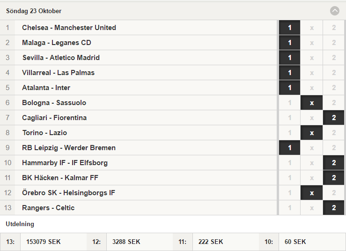Click the 12 correct payout 3288 SEK
346x251 pixels.
pos(126,242)
